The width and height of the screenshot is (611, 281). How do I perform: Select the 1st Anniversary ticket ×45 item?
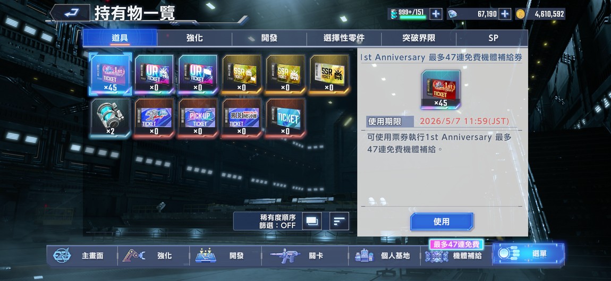click(111, 74)
